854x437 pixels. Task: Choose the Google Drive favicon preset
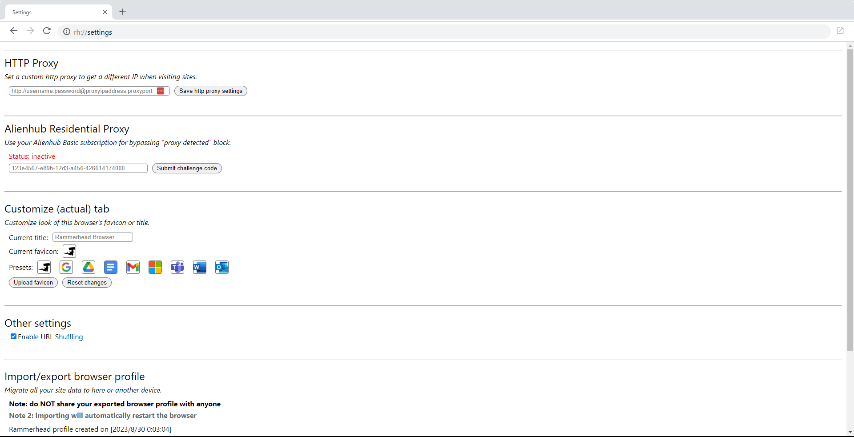89,267
